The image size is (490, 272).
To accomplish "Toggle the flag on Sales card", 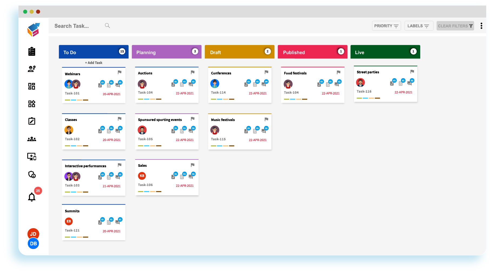I will click(x=193, y=165).
